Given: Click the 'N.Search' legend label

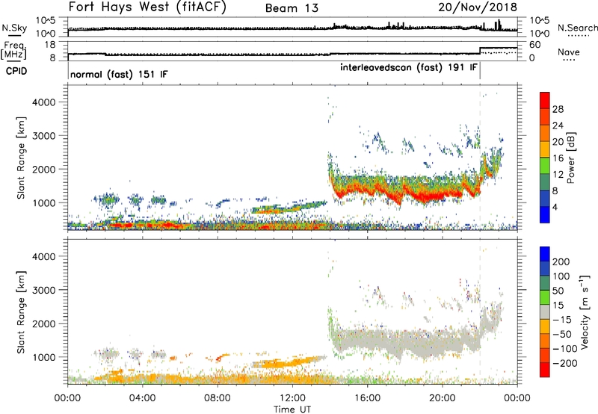Looking at the screenshot, I should [x=577, y=28].
